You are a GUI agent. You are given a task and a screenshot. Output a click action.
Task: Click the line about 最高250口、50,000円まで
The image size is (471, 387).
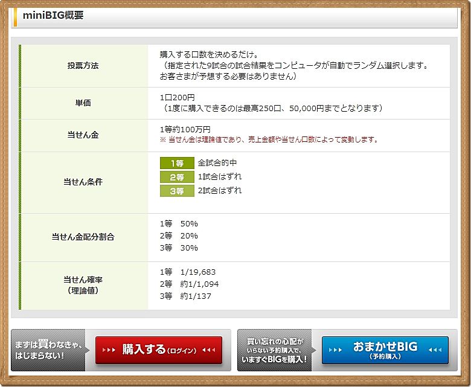coord(272,108)
